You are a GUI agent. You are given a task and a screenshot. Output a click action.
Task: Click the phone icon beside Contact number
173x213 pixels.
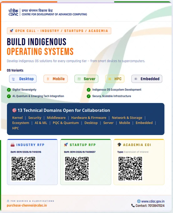point(133,205)
